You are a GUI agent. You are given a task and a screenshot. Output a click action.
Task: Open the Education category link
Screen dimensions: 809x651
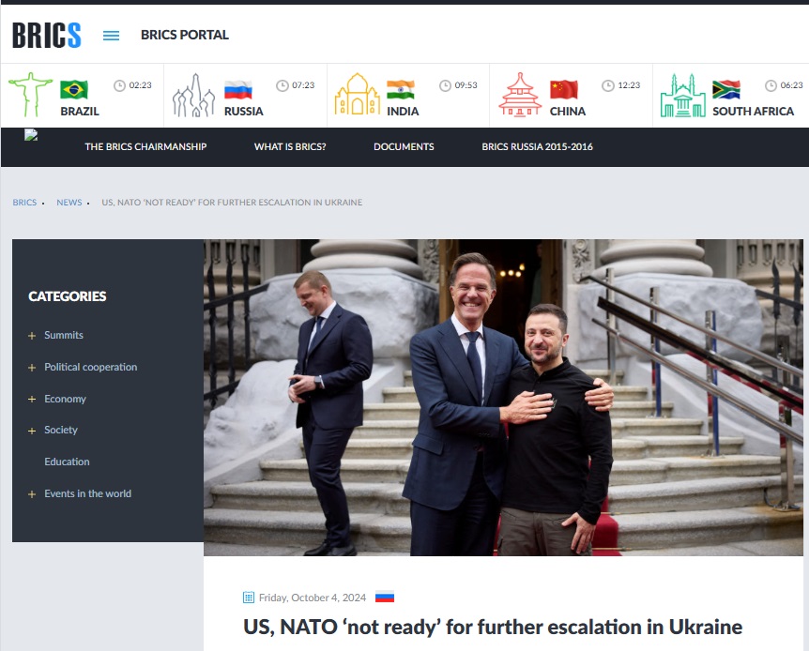tap(67, 462)
